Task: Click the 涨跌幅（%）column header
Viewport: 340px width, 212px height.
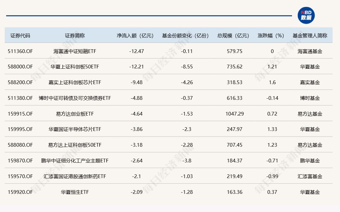Action: (x=271, y=35)
